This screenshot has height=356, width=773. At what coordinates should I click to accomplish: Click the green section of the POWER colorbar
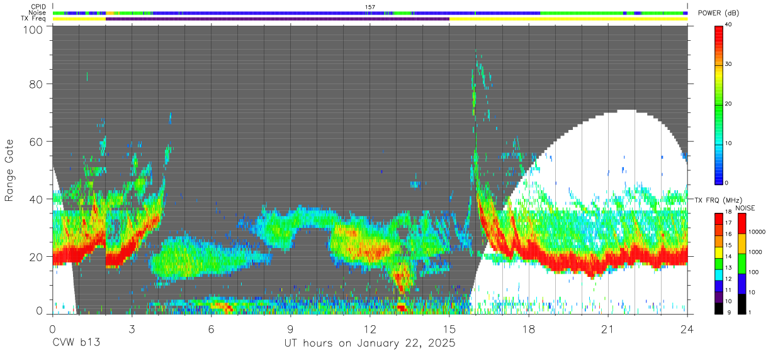click(x=719, y=107)
